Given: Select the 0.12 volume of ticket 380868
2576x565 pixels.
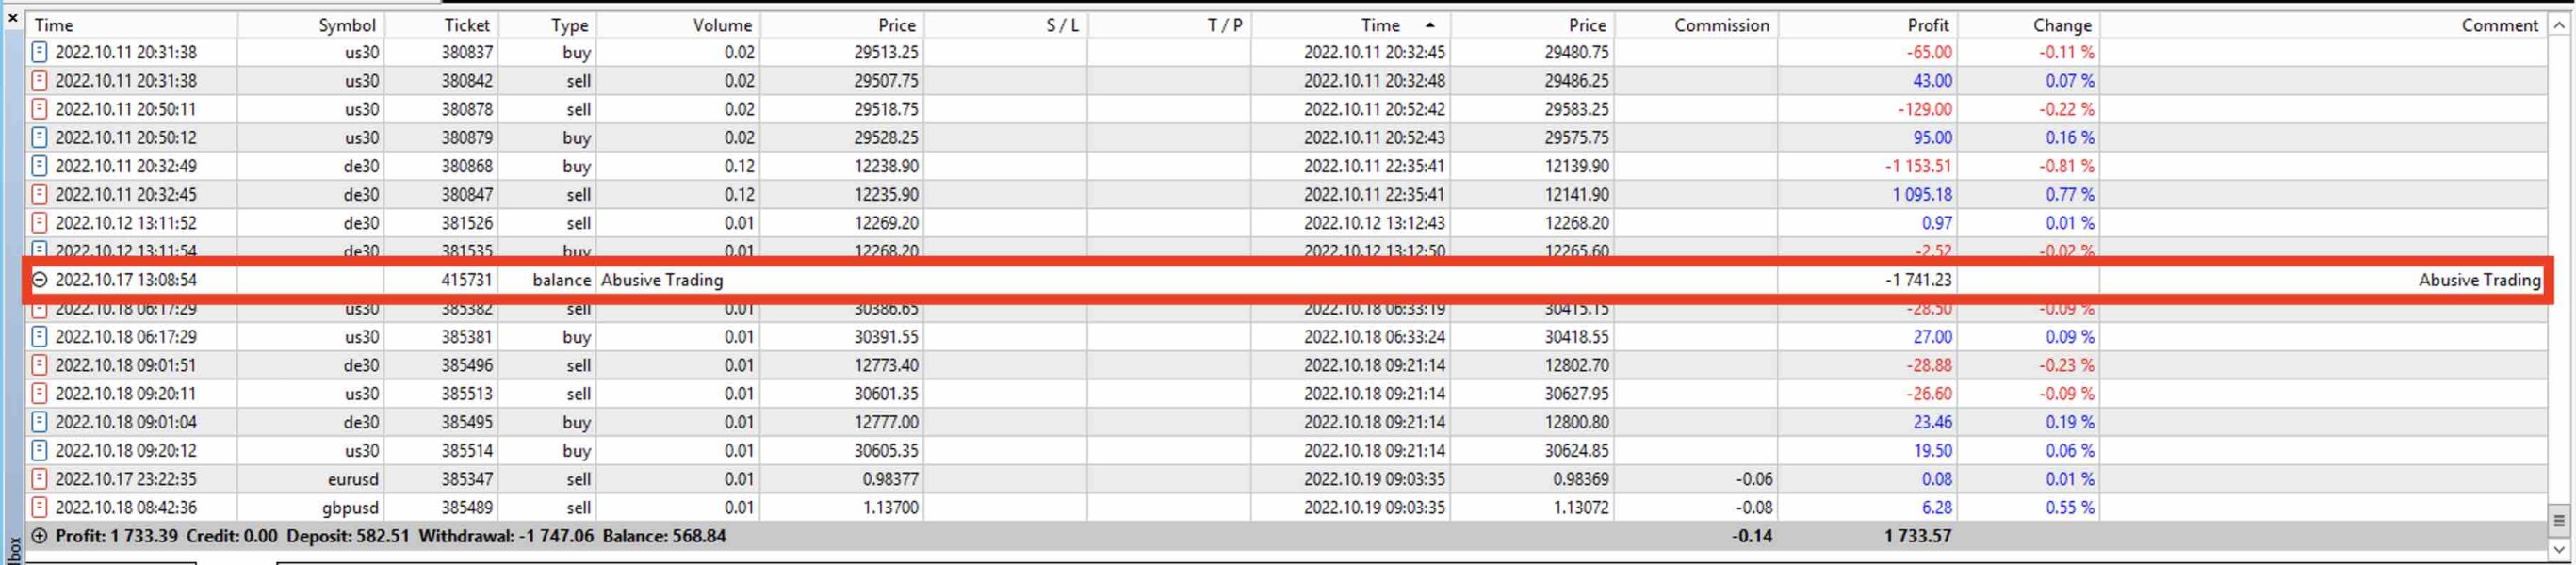Looking at the screenshot, I should pos(738,166).
